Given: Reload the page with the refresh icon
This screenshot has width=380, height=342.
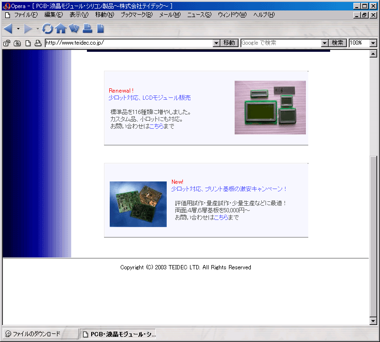Looking at the screenshot, I should coord(47,28).
